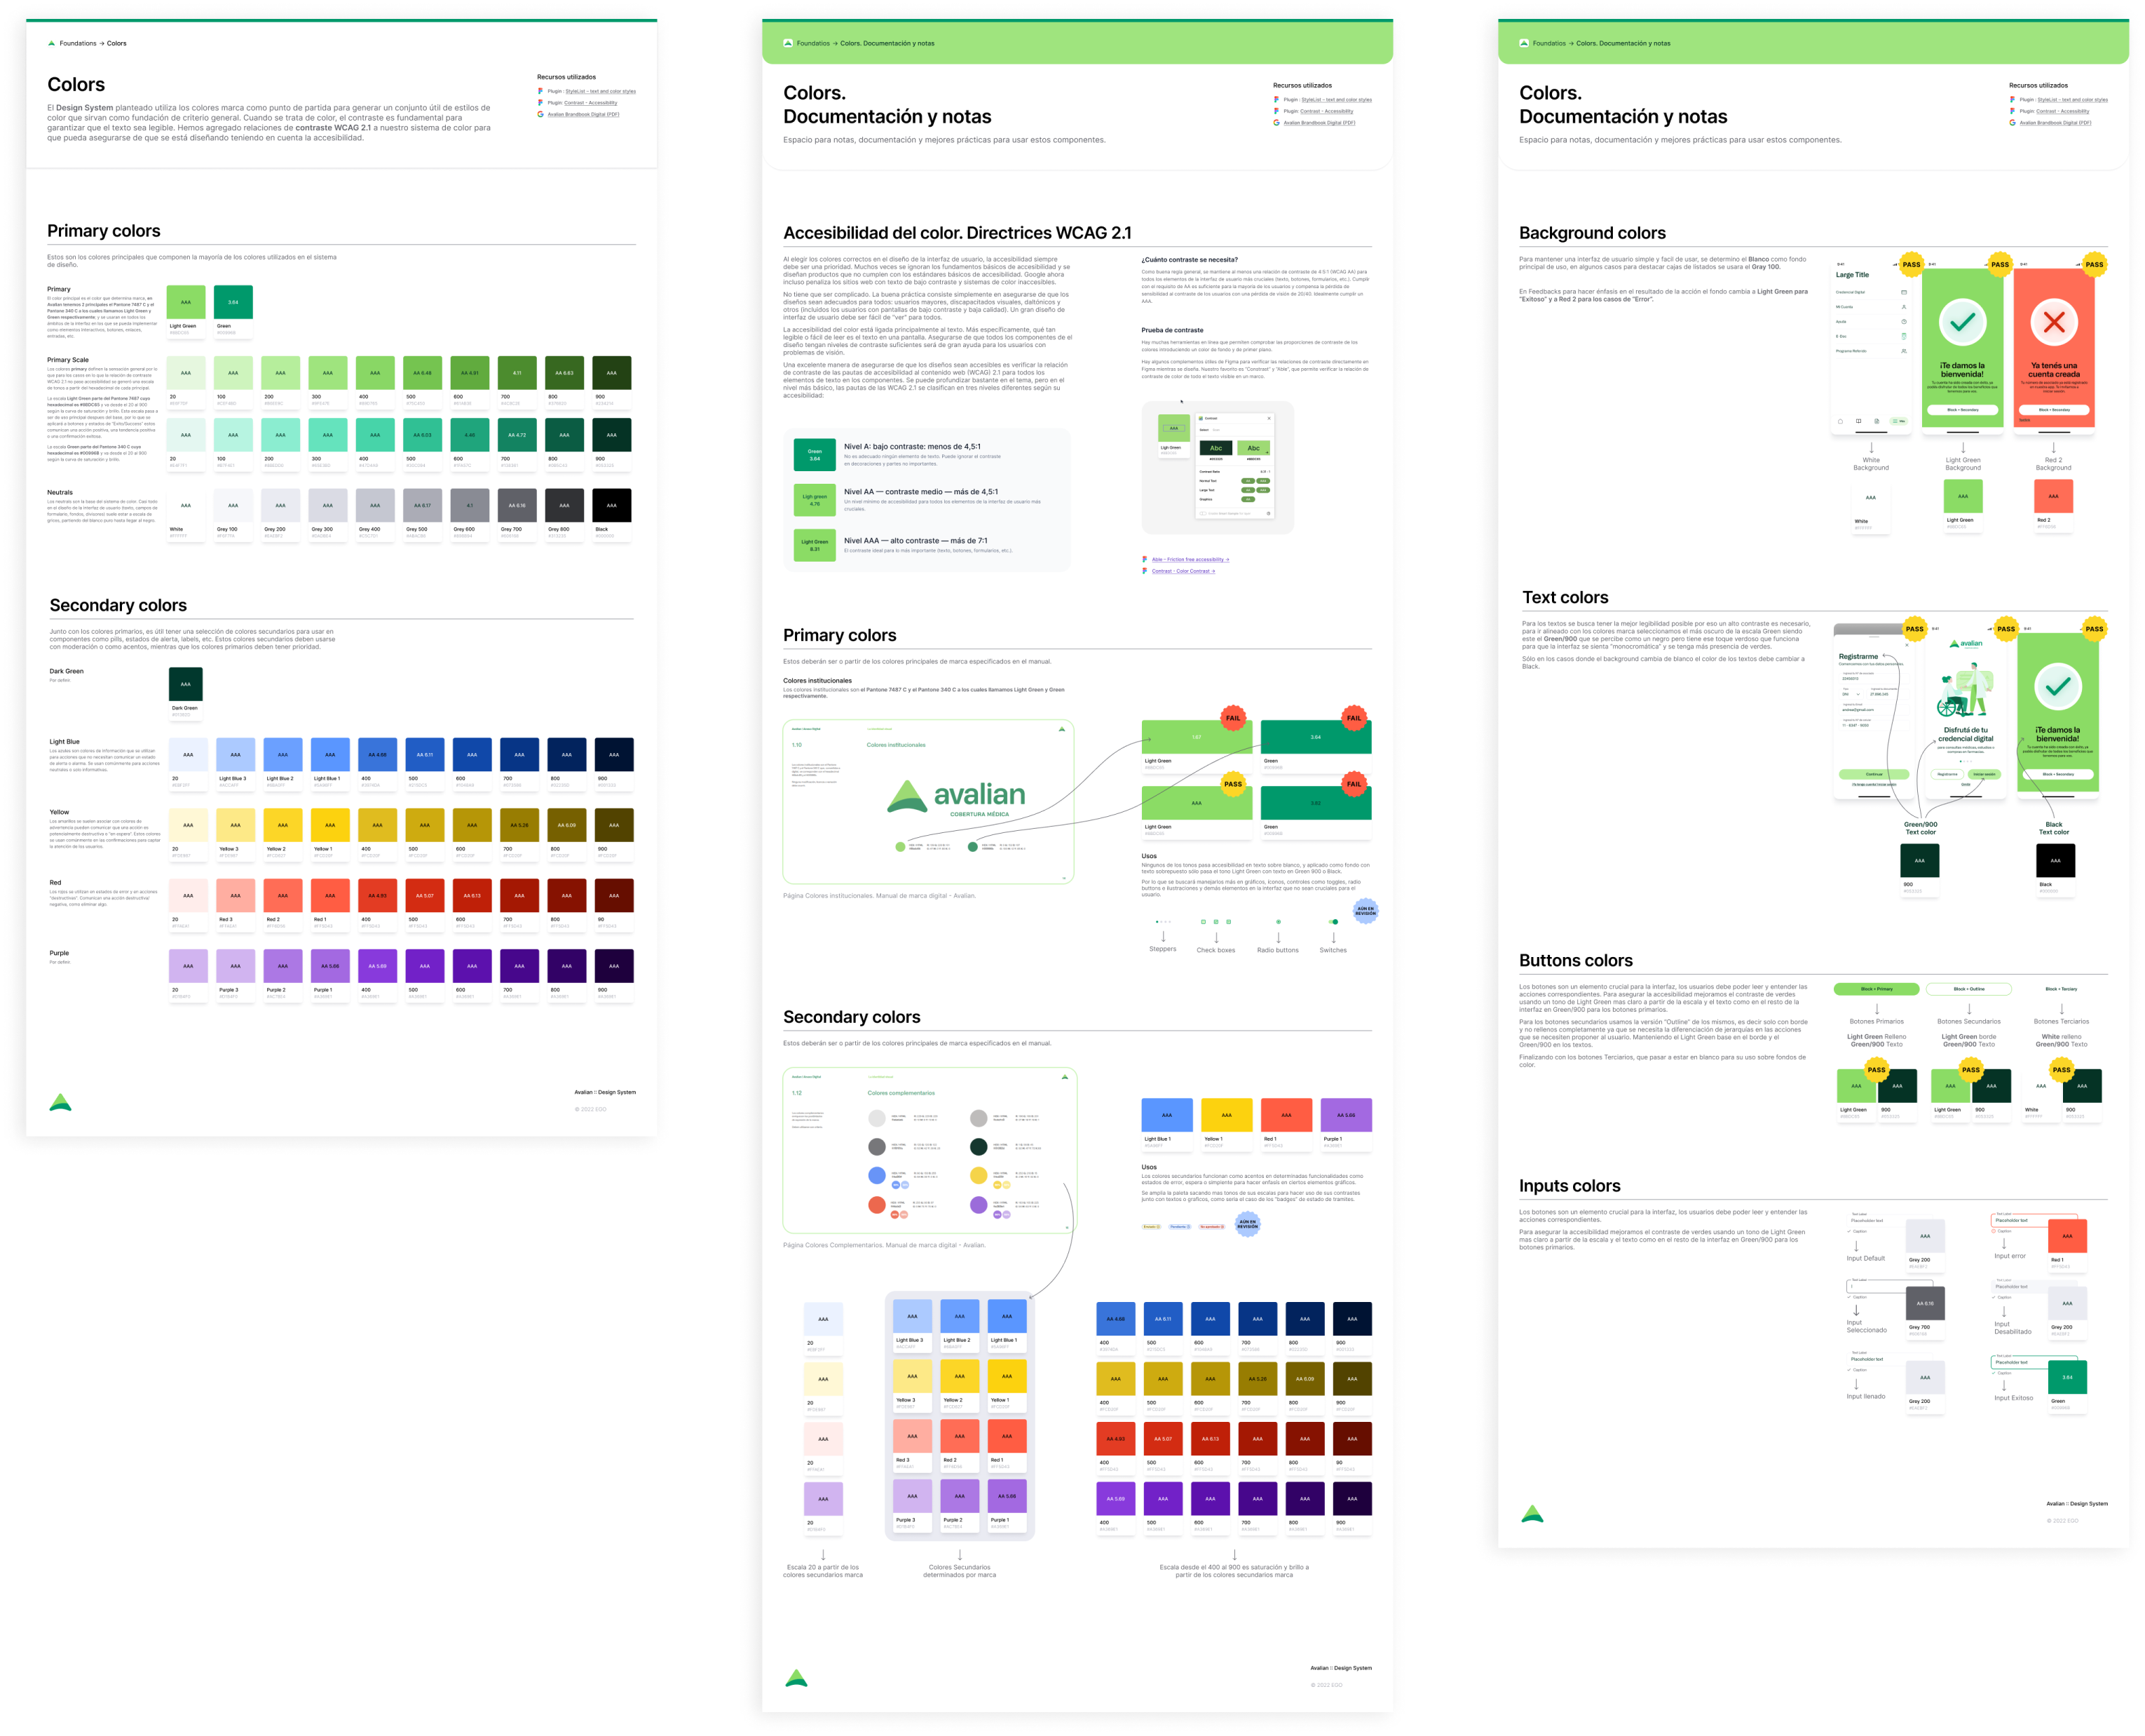Select the radio button above Radio buttons label
The image size is (2145, 1736).
point(1279,921)
